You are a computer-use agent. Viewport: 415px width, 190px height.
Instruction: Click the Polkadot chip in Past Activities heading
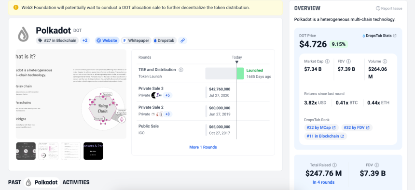42,182
